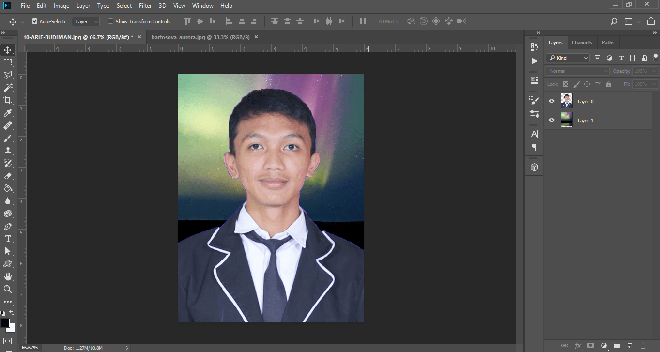Open layer styles with the fx button
This screenshot has width=660, height=352.
click(578, 345)
